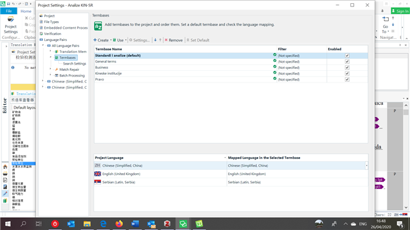This screenshot has width=410, height=230.
Task: Open Home ribbon tab in Trados
Action: tap(26, 11)
